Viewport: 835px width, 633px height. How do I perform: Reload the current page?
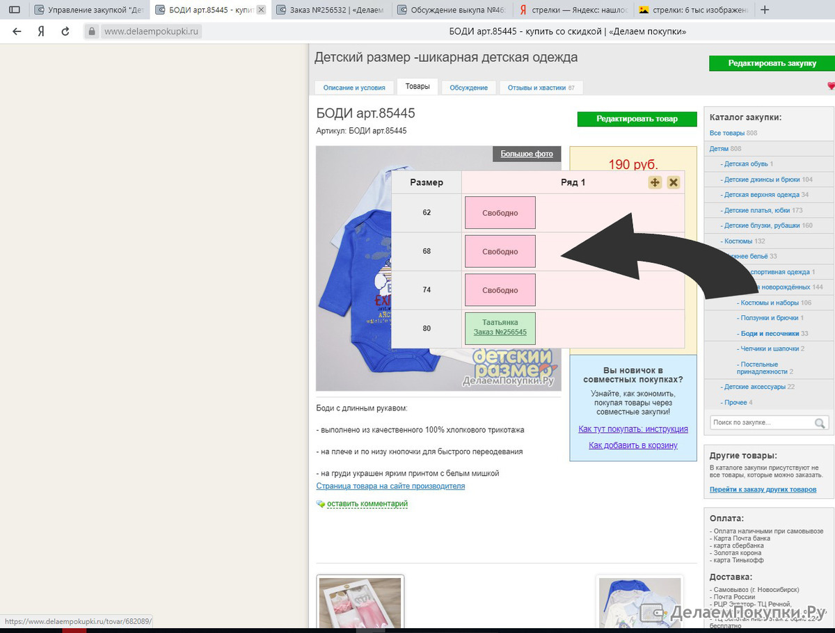coord(65,31)
